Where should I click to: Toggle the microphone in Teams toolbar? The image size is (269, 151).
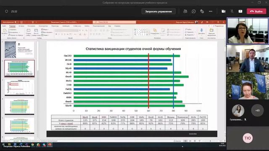coord(232,11)
